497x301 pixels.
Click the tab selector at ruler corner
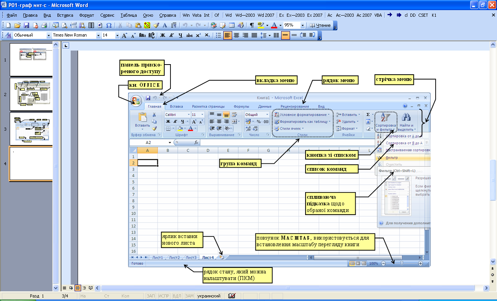tap(66, 45)
